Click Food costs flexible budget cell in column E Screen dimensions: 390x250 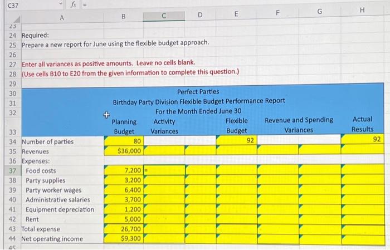point(237,169)
